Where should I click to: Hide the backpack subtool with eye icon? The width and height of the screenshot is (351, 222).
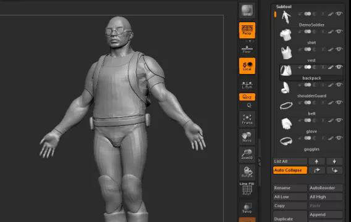[339, 67]
